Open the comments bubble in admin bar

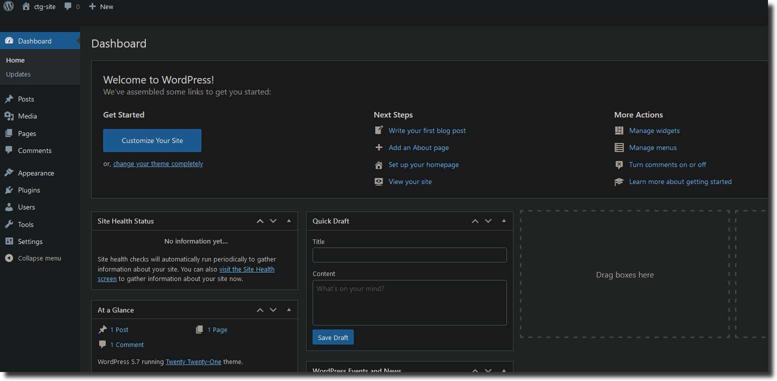[68, 6]
